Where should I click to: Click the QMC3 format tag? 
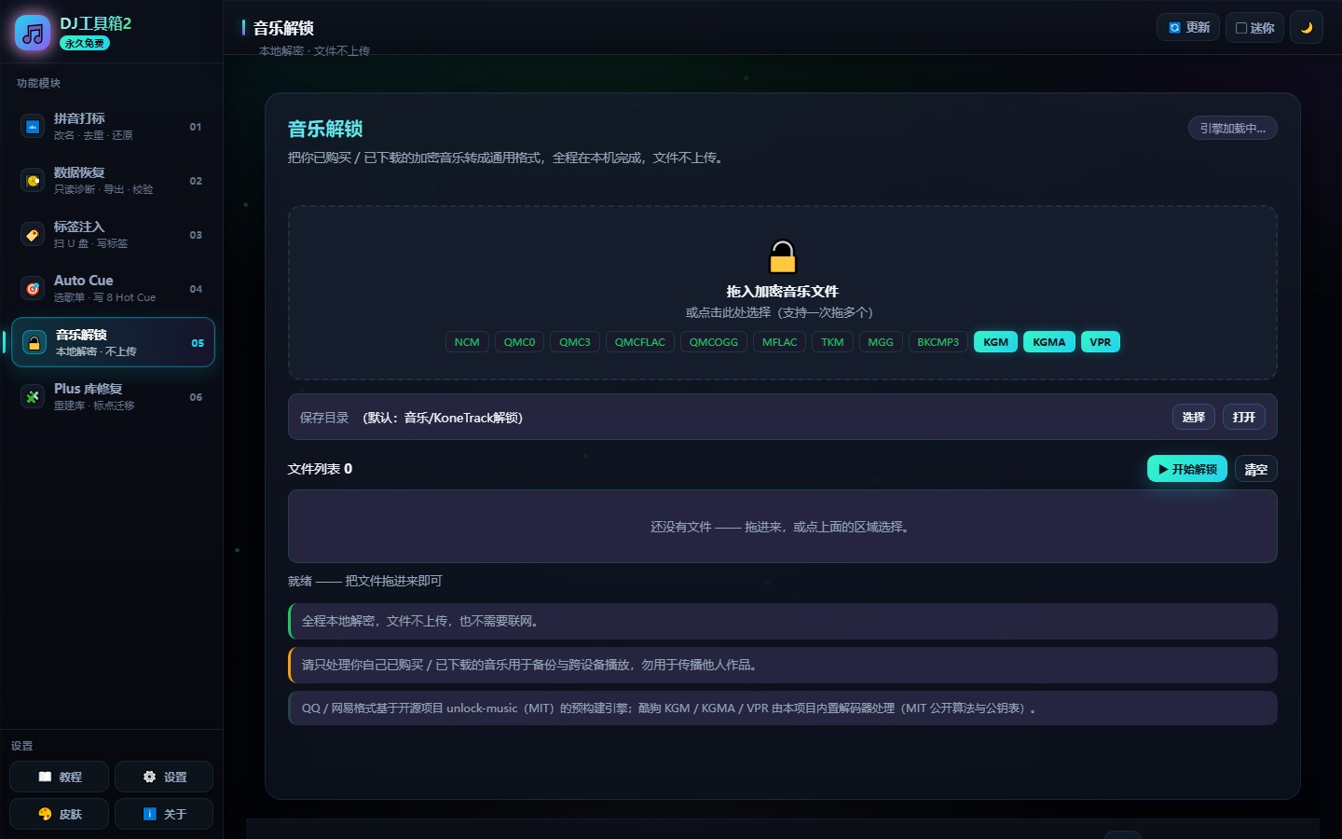[x=575, y=342]
